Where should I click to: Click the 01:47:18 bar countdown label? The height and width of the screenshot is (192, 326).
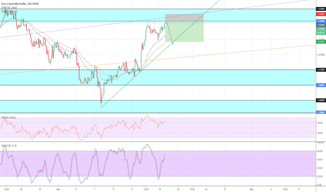(320, 32)
